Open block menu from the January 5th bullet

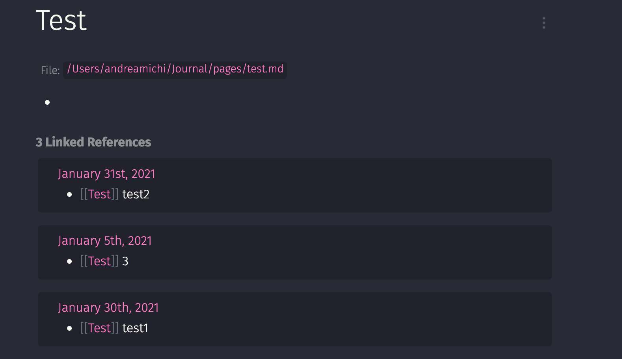click(x=70, y=261)
